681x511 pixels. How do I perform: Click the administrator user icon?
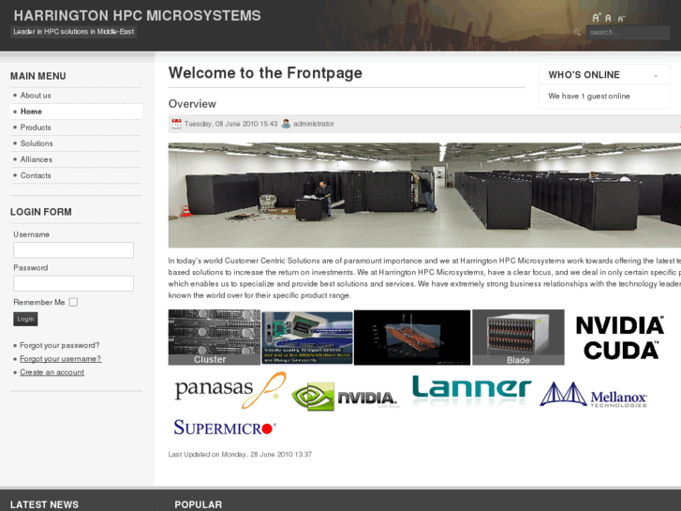pyautogui.click(x=286, y=124)
